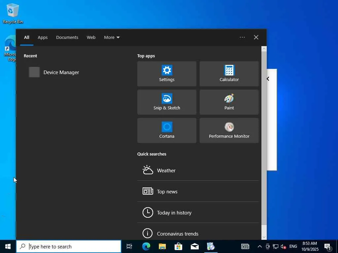This screenshot has height=253, width=338.
Task: Show hidden system tray icons
Action: pos(260,246)
